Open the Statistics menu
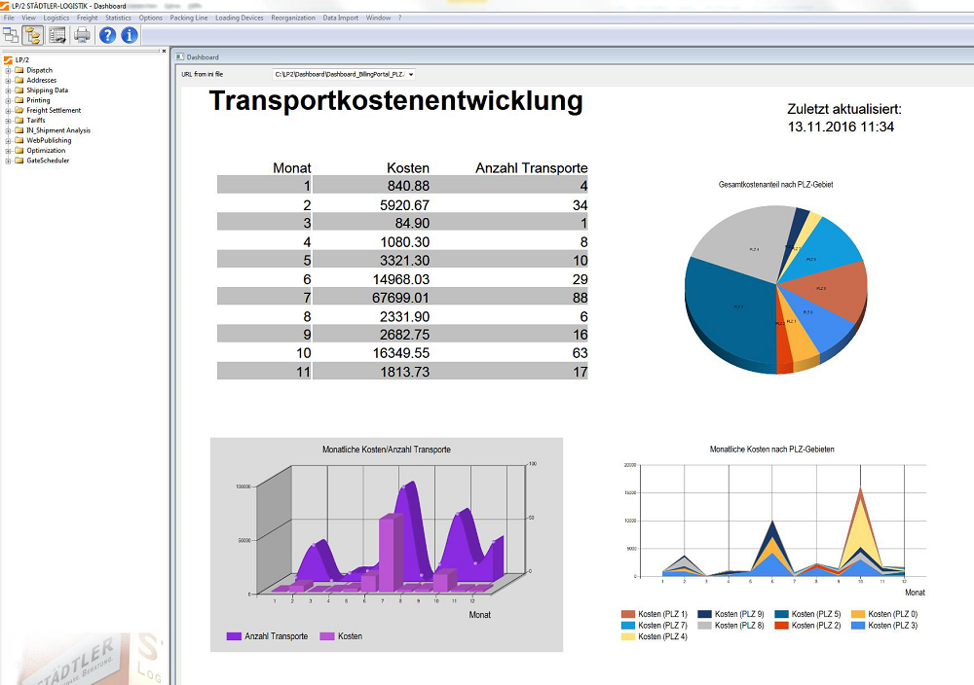The image size is (974, 685). (118, 18)
